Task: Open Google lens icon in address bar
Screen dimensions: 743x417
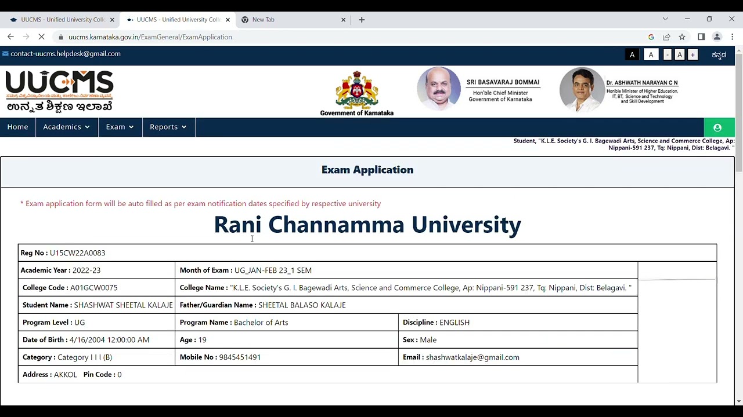Action: tap(651, 37)
